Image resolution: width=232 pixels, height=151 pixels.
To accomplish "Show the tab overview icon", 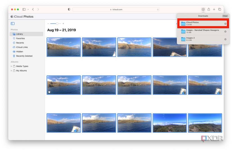I will coord(220,9).
